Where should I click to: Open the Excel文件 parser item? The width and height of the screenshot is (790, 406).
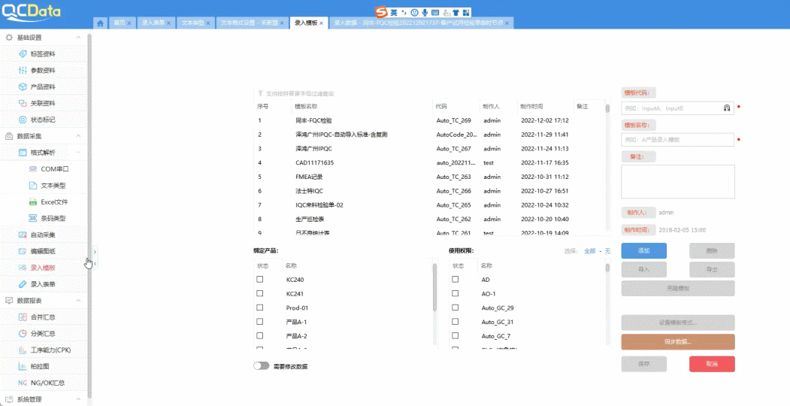[x=54, y=202]
